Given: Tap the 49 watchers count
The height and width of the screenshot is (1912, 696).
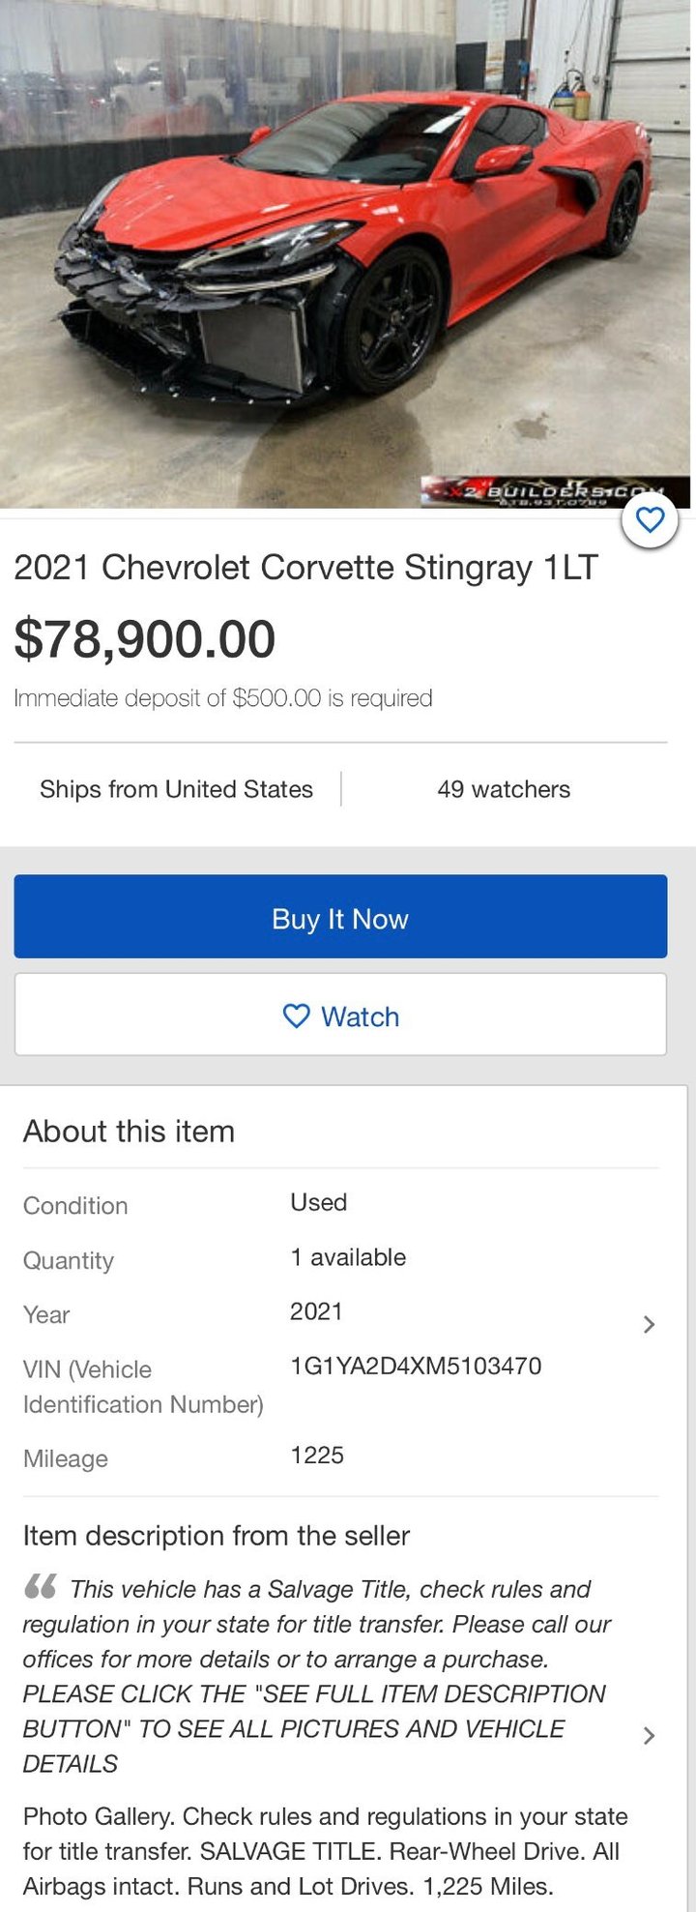Looking at the screenshot, I should pyautogui.click(x=504, y=789).
